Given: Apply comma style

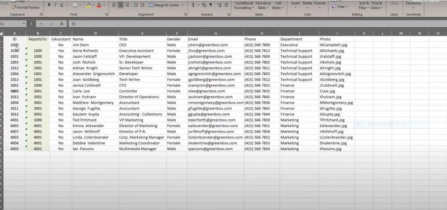Looking at the screenshot, I should click(x=211, y=5).
